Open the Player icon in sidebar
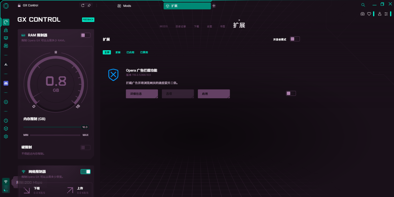The height and width of the screenshot is (197, 394). [x=6, y=102]
